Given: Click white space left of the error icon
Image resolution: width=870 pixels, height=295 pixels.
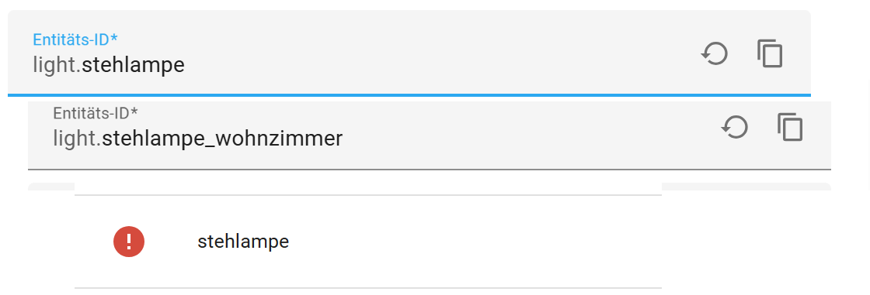Looking at the screenshot, I should click(x=93, y=242).
